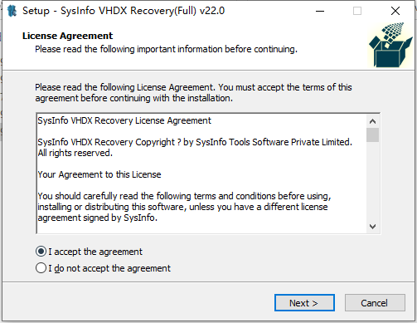The height and width of the screenshot is (323, 417).
Task: Click the installer box logo image
Action: pos(390,46)
